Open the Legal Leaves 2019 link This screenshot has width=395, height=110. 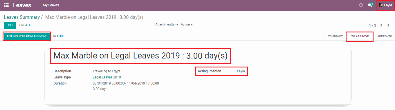[x=107, y=77]
